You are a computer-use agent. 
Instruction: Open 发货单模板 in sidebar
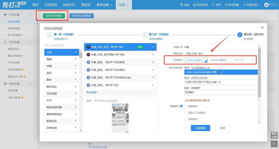[x=14, y=28]
